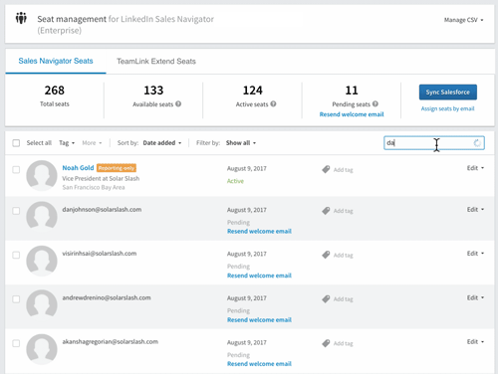498x374 pixels.
Task: Open the Pending seats help icon
Action: (375, 103)
